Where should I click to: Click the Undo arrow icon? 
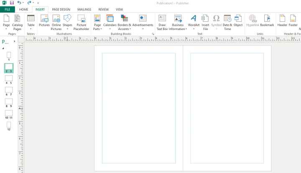coord(19,3)
